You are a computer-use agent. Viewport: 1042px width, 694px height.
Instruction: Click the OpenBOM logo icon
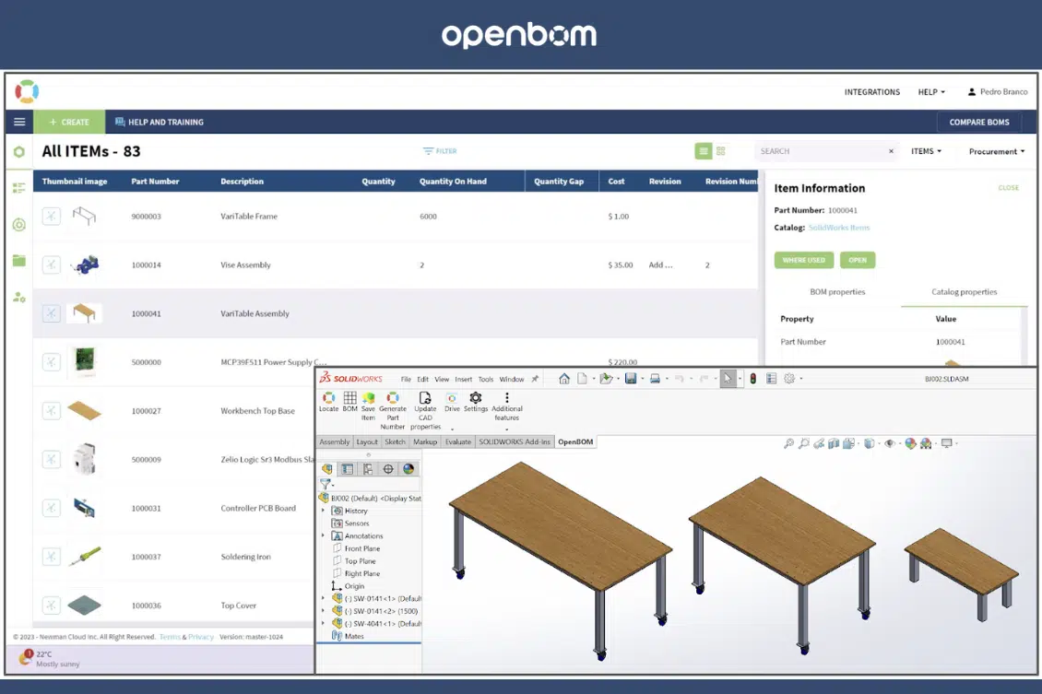tap(27, 91)
